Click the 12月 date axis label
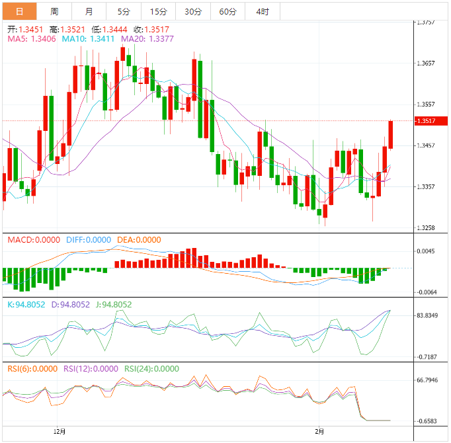The width and height of the screenshot is (451, 443). (60, 431)
